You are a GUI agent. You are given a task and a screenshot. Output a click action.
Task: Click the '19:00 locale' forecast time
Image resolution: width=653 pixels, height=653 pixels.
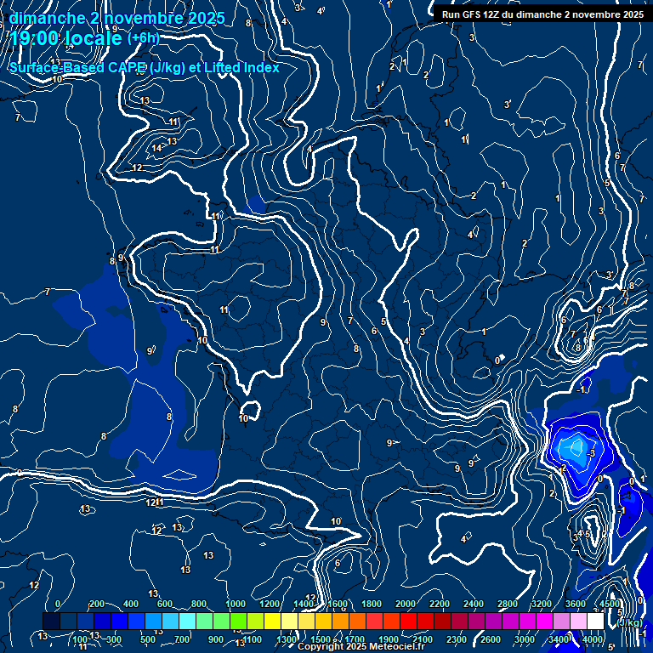tap(65, 38)
